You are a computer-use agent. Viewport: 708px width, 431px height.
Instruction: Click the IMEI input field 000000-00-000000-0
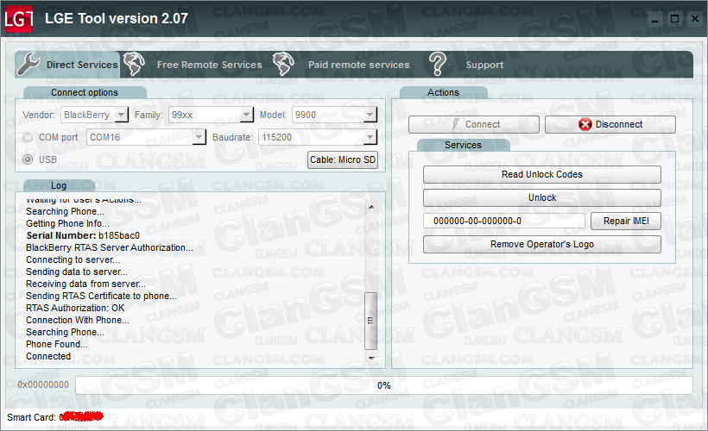[x=504, y=221]
